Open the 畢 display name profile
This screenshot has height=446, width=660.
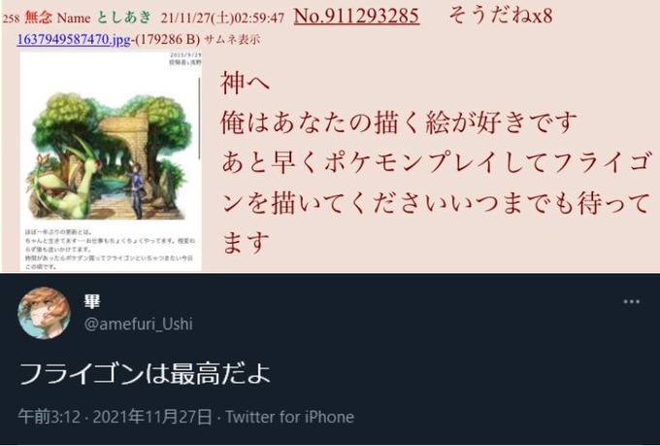[x=92, y=302]
